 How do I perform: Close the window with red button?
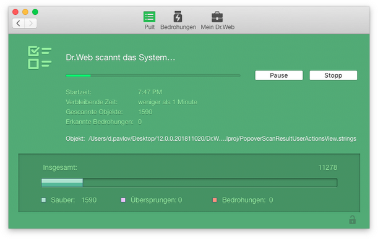tap(15, 12)
